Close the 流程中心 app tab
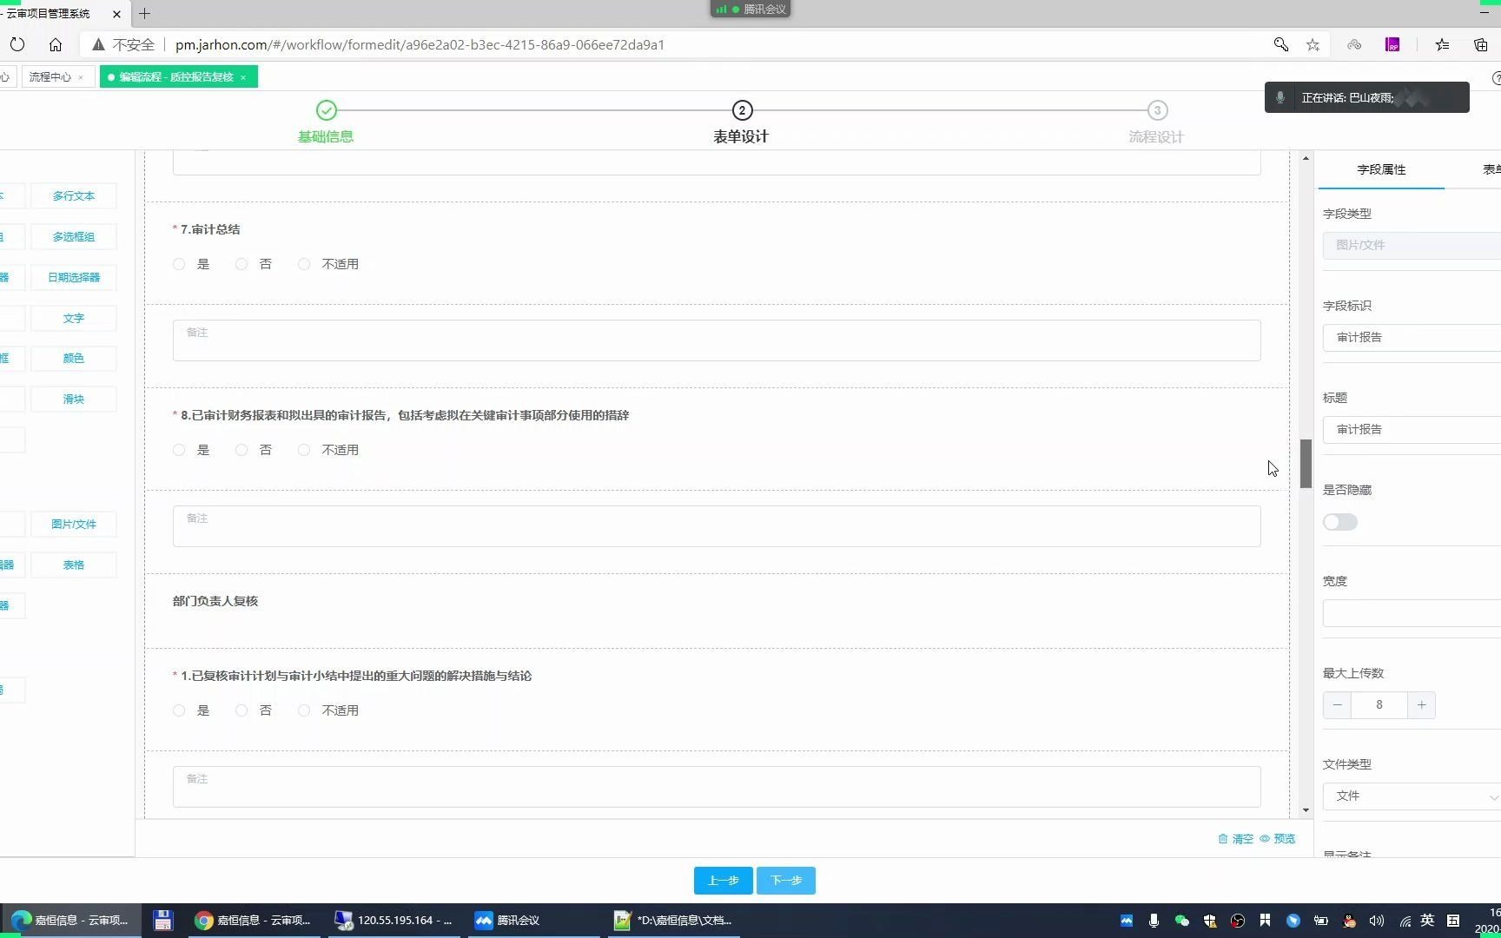The height and width of the screenshot is (938, 1501). click(81, 77)
